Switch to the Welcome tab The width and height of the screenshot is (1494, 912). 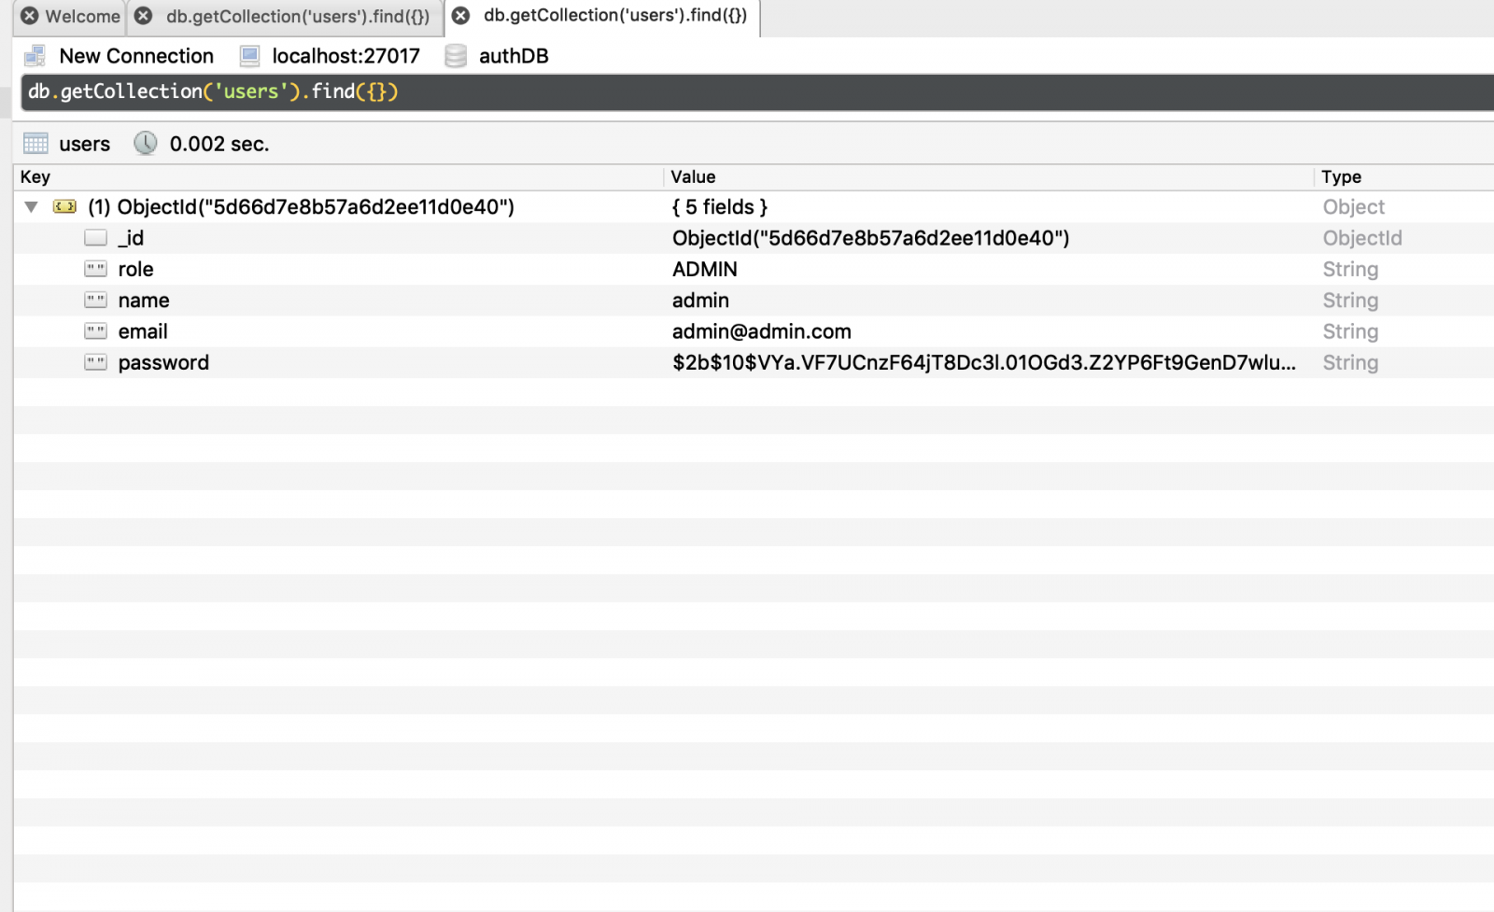(79, 16)
